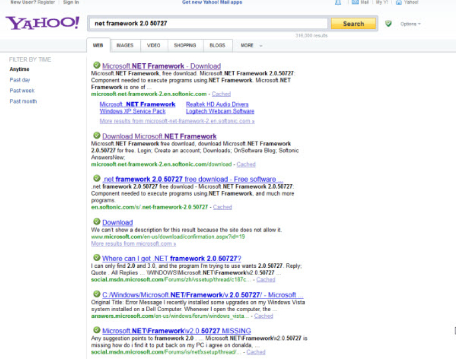Go to Yahoo! home via house icon
The width and height of the screenshot is (456, 359).
click(x=399, y=3)
